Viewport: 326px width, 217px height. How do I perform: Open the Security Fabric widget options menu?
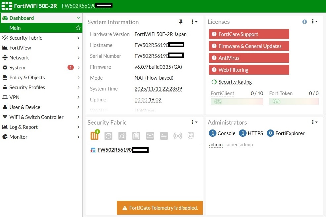coord(194,122)
